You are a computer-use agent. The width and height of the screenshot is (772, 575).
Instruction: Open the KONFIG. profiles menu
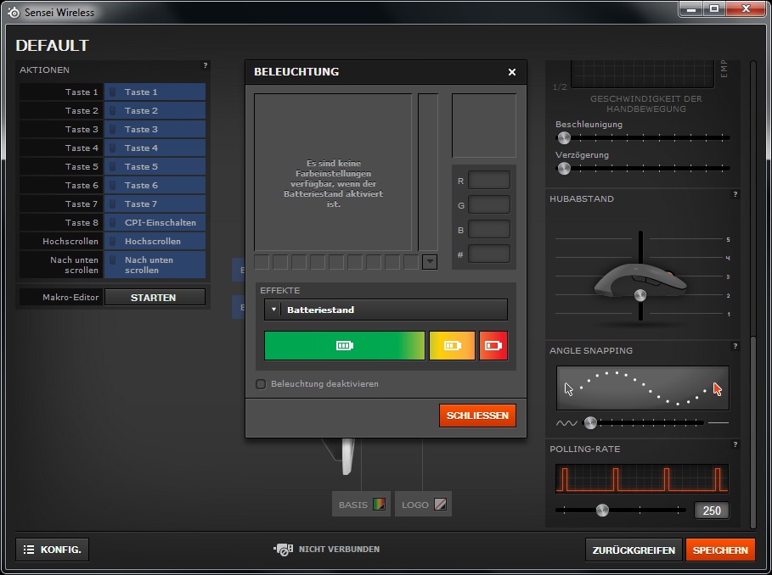(x=53, y=550)
